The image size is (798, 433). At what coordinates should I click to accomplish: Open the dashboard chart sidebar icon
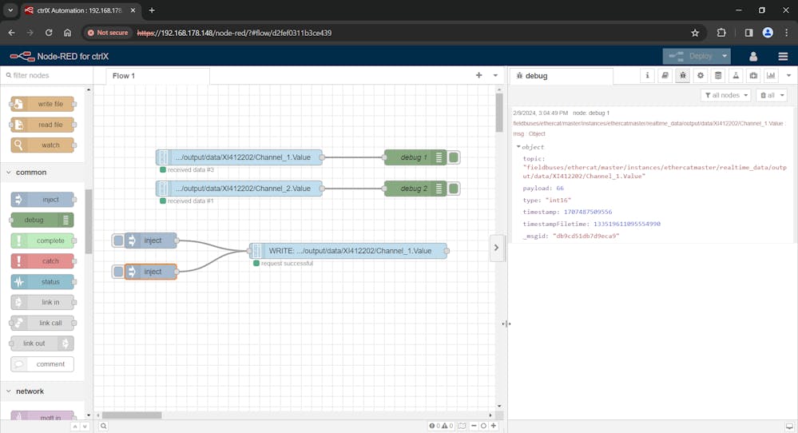pyautogui.click(x=771, y=76)
